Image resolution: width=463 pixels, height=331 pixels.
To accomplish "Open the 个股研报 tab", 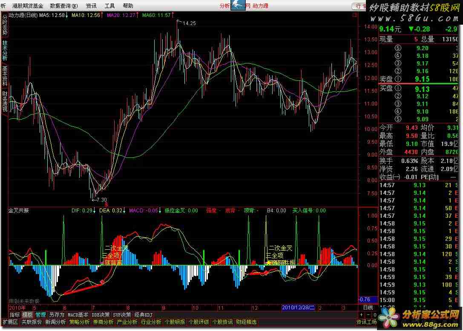I will [x=175, y=322].
